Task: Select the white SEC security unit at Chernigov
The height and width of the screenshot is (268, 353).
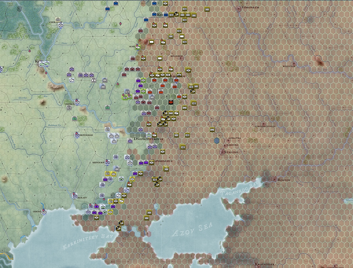Action: click(x=58, y=20)
